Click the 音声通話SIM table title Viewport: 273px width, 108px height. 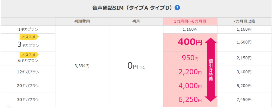(x=133, y=8)
